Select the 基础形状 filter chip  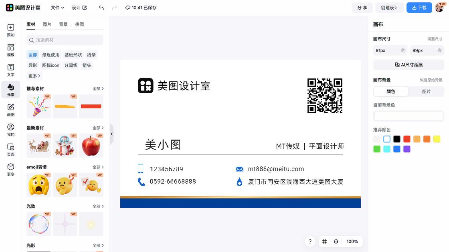click(x=73, y=54)
